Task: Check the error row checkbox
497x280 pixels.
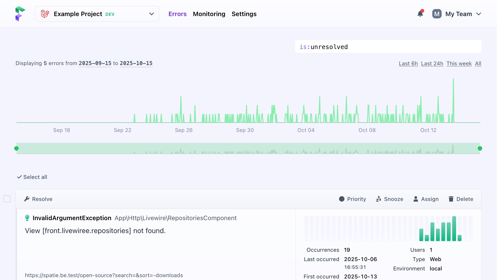Action: click(x=7, y=199)
